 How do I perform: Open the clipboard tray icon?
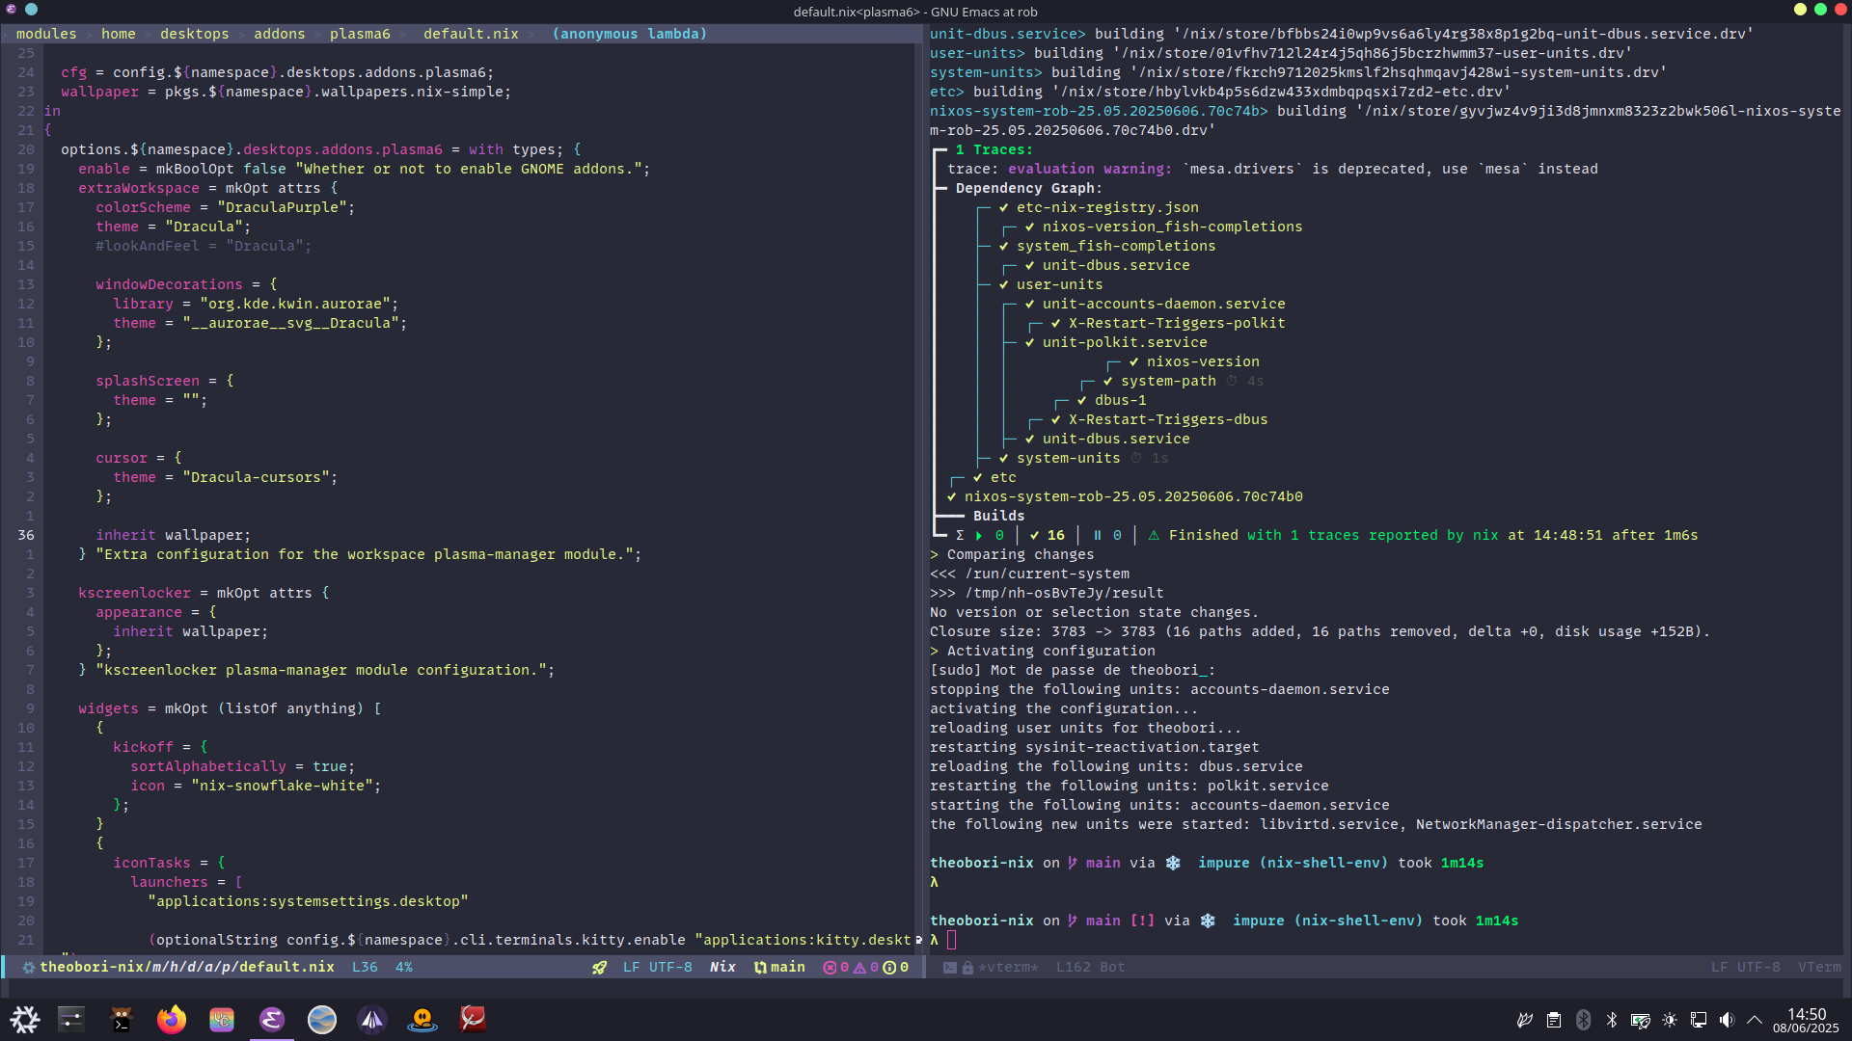point(1553,1020)
